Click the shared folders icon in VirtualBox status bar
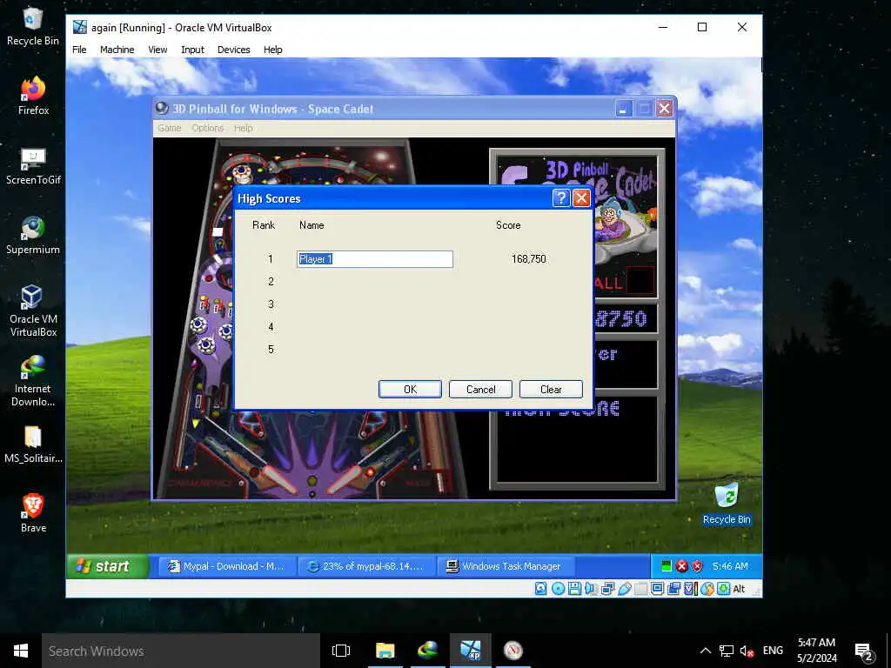The width and height of the screenshot is (891, 668). (x=641, y=589)
